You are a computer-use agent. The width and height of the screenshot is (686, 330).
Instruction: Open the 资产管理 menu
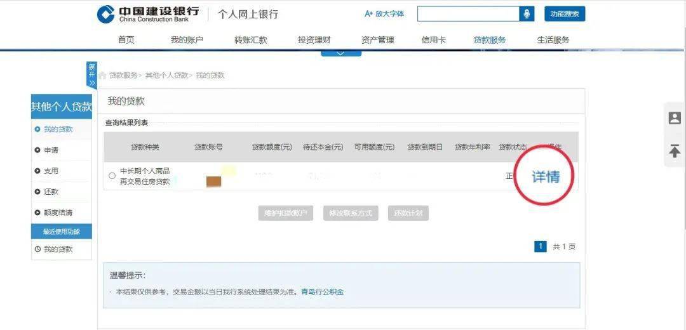pos(377,40)
